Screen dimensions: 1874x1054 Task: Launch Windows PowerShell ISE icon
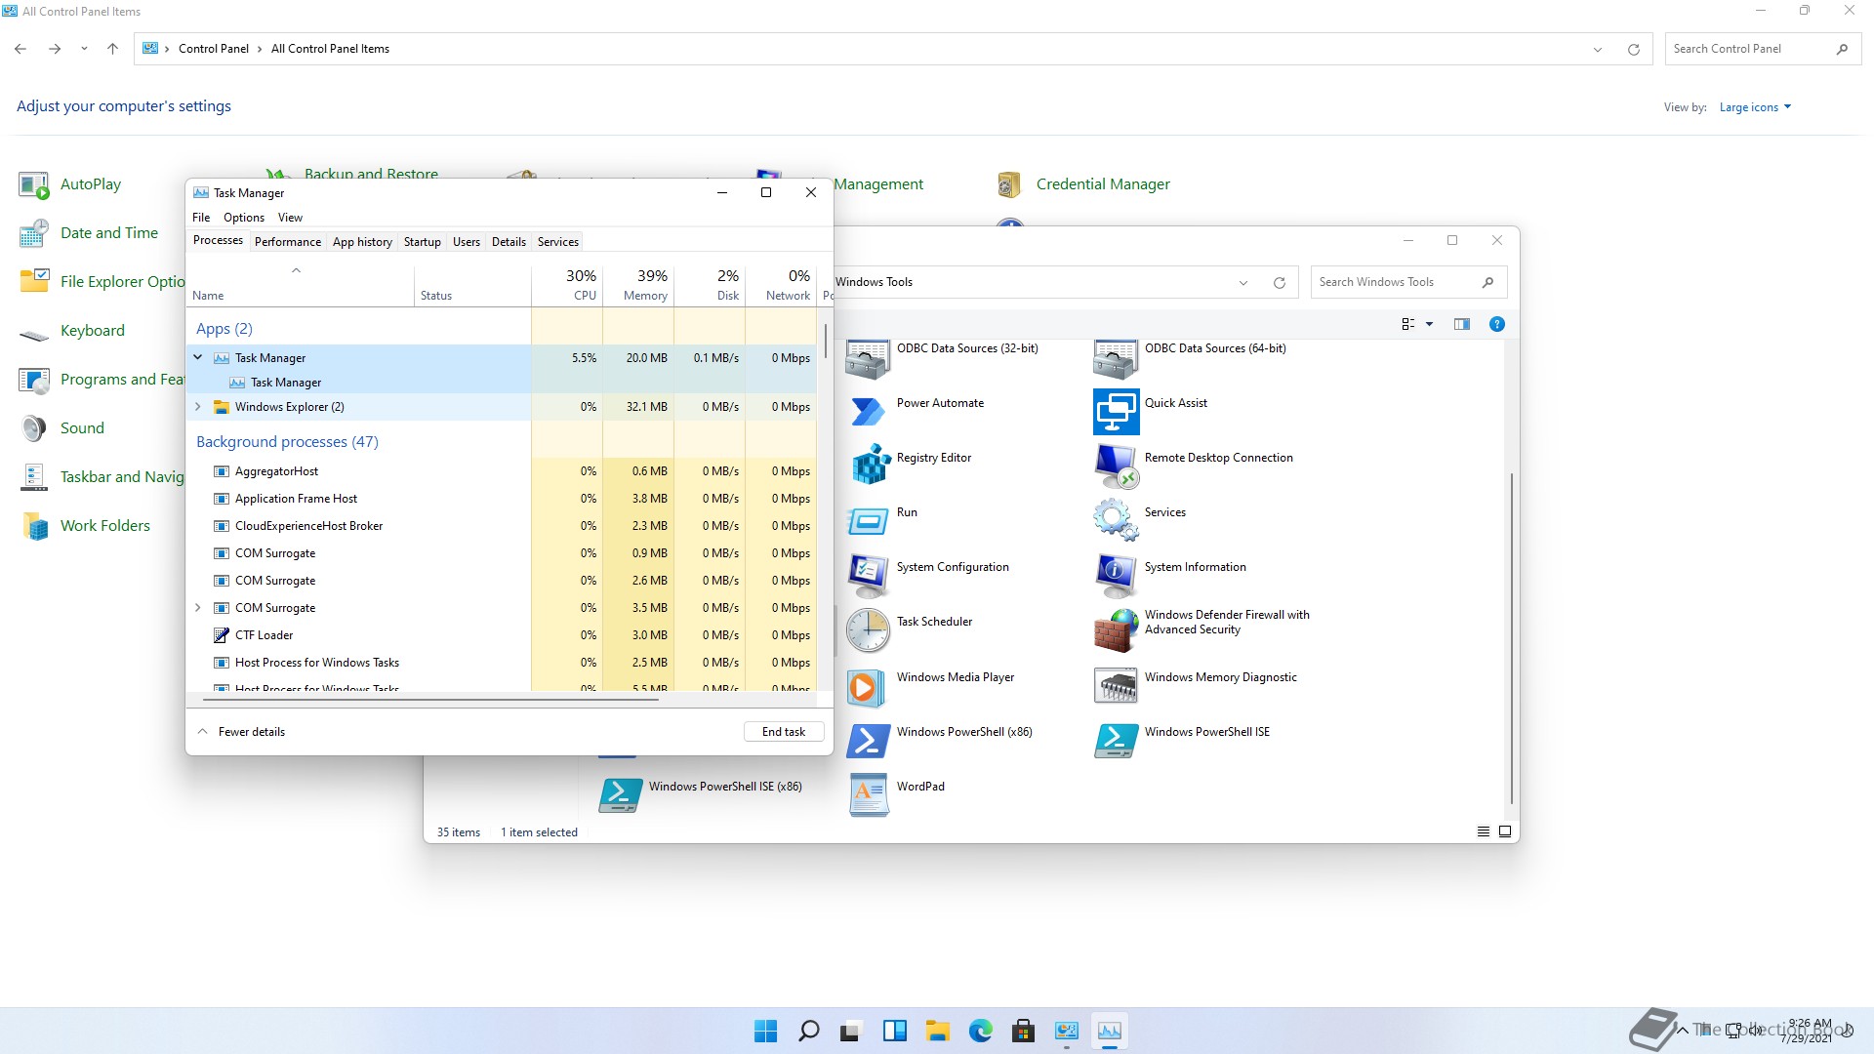(x=1116, y=741)
